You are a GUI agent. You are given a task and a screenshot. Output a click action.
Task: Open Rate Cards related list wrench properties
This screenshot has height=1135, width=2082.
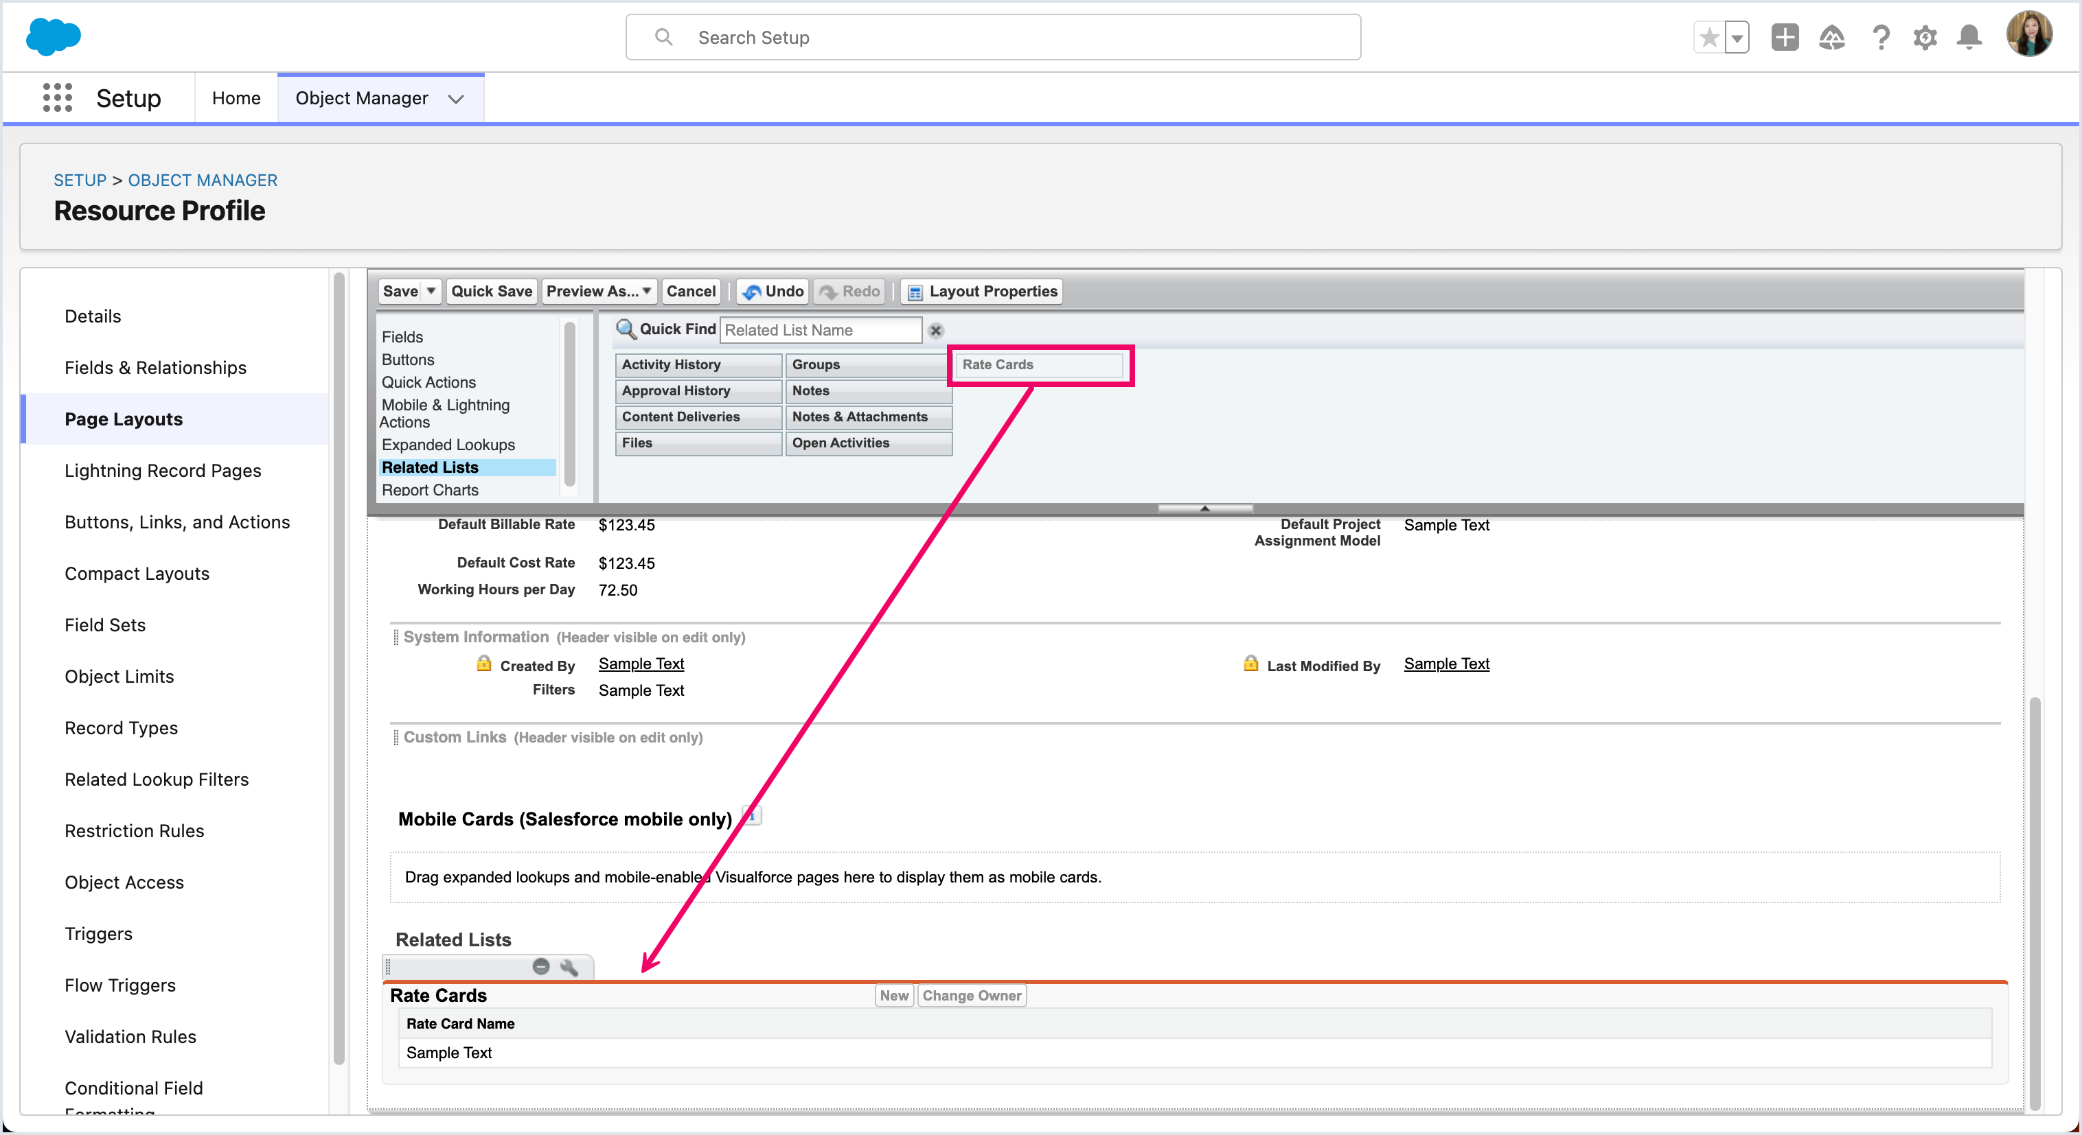(x=569, y=966)
